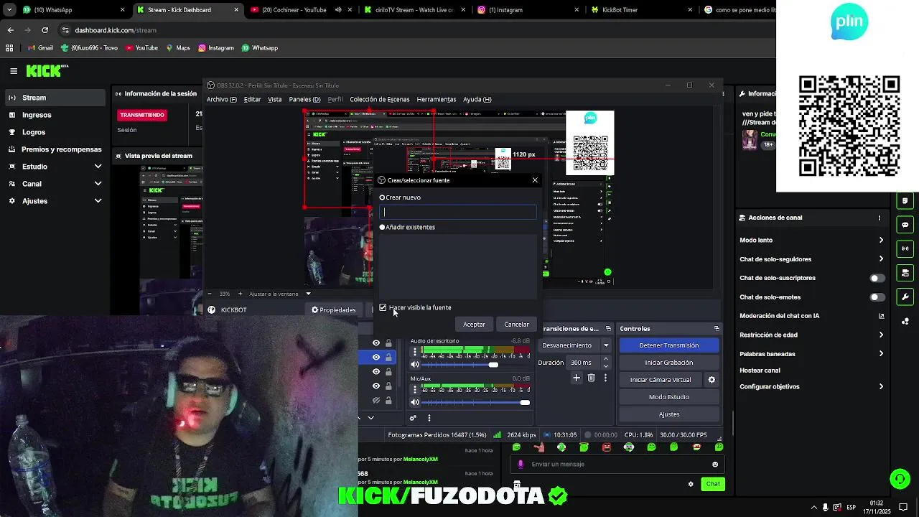This screenshot has width=919, height=517.
Task: Add a new scene transition in OBS
Action: (x=577, y=378)
